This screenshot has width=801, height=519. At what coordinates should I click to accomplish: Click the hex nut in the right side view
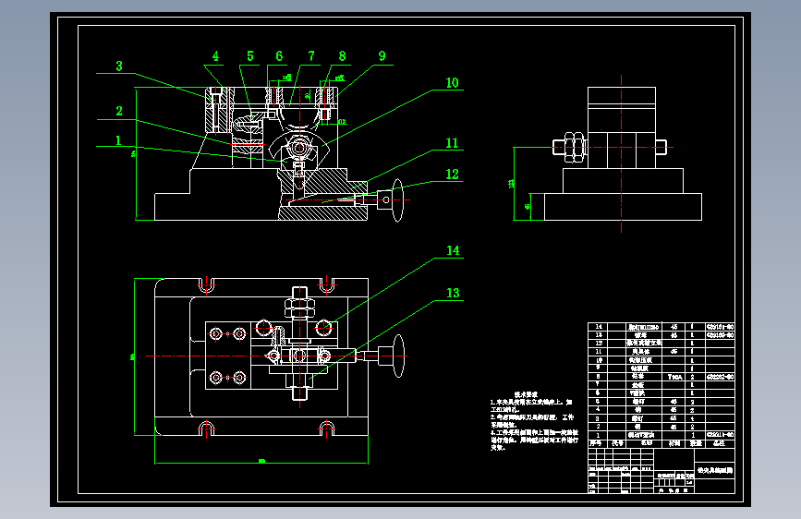[574, 148]
